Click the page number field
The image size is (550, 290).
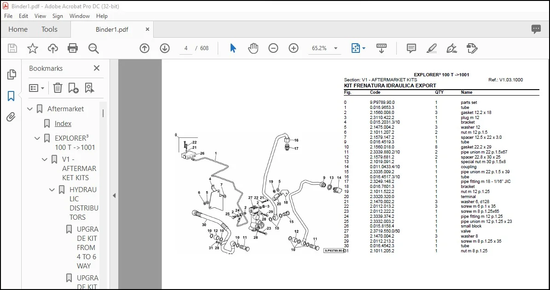[186, 48]
